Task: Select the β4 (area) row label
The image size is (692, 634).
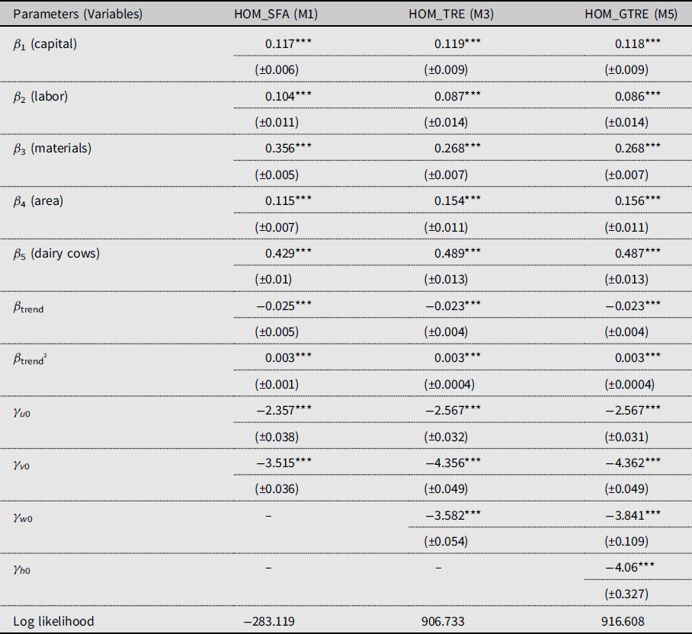Action: (x=40, y=200)
